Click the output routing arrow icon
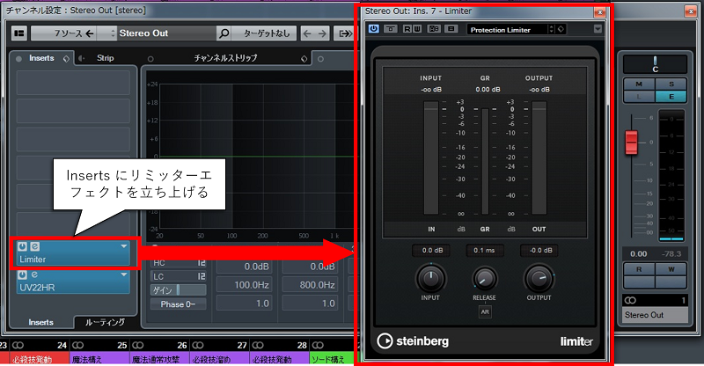Viewport: 704px width, 366px height. click(345, 33)
